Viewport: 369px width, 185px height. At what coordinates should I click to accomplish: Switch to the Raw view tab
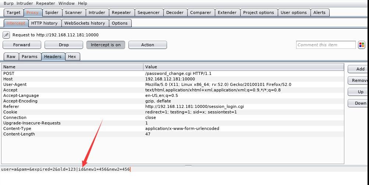pyautogui.click(x=11, y=57)
